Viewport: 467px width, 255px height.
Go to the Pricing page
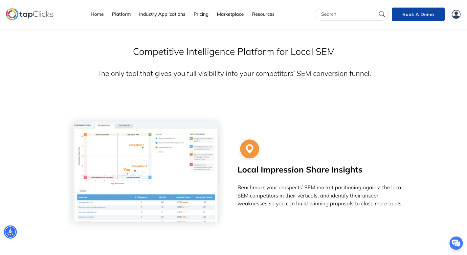pos(201,14)
